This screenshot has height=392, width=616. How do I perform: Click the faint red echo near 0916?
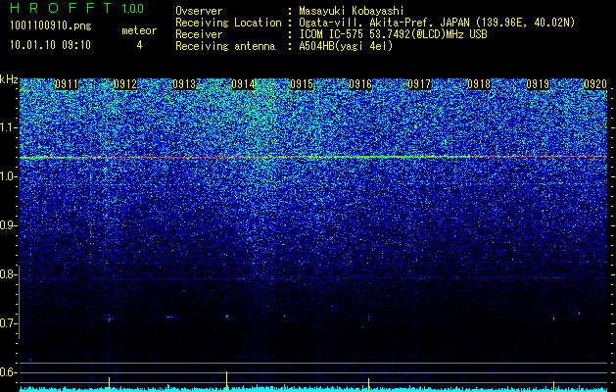(368, 317)
